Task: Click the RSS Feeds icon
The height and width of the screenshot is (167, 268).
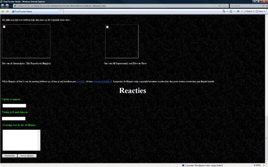Action: (231, 11)
